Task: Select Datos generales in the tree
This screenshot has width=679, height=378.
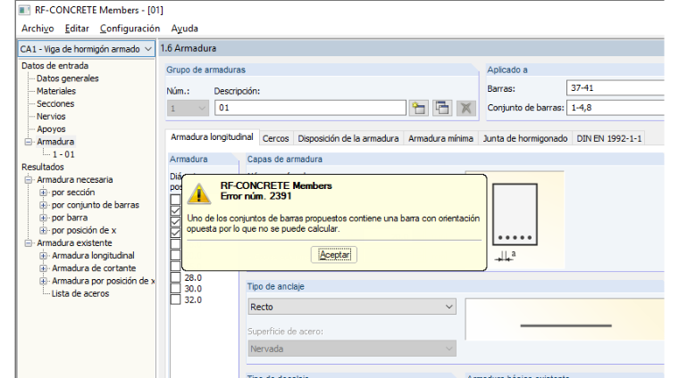Action: tap(68, 78)
